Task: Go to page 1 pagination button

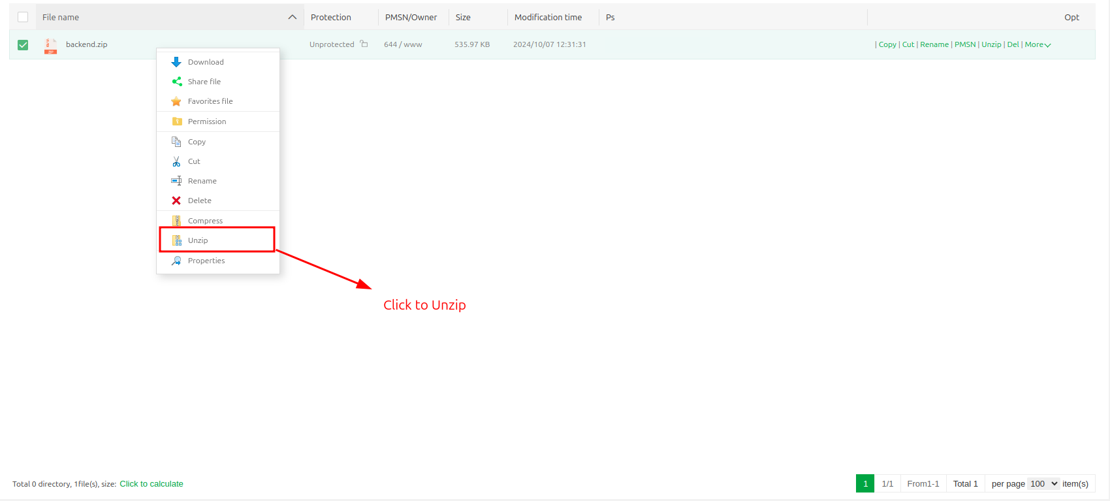Action: [x=865, y=483]
